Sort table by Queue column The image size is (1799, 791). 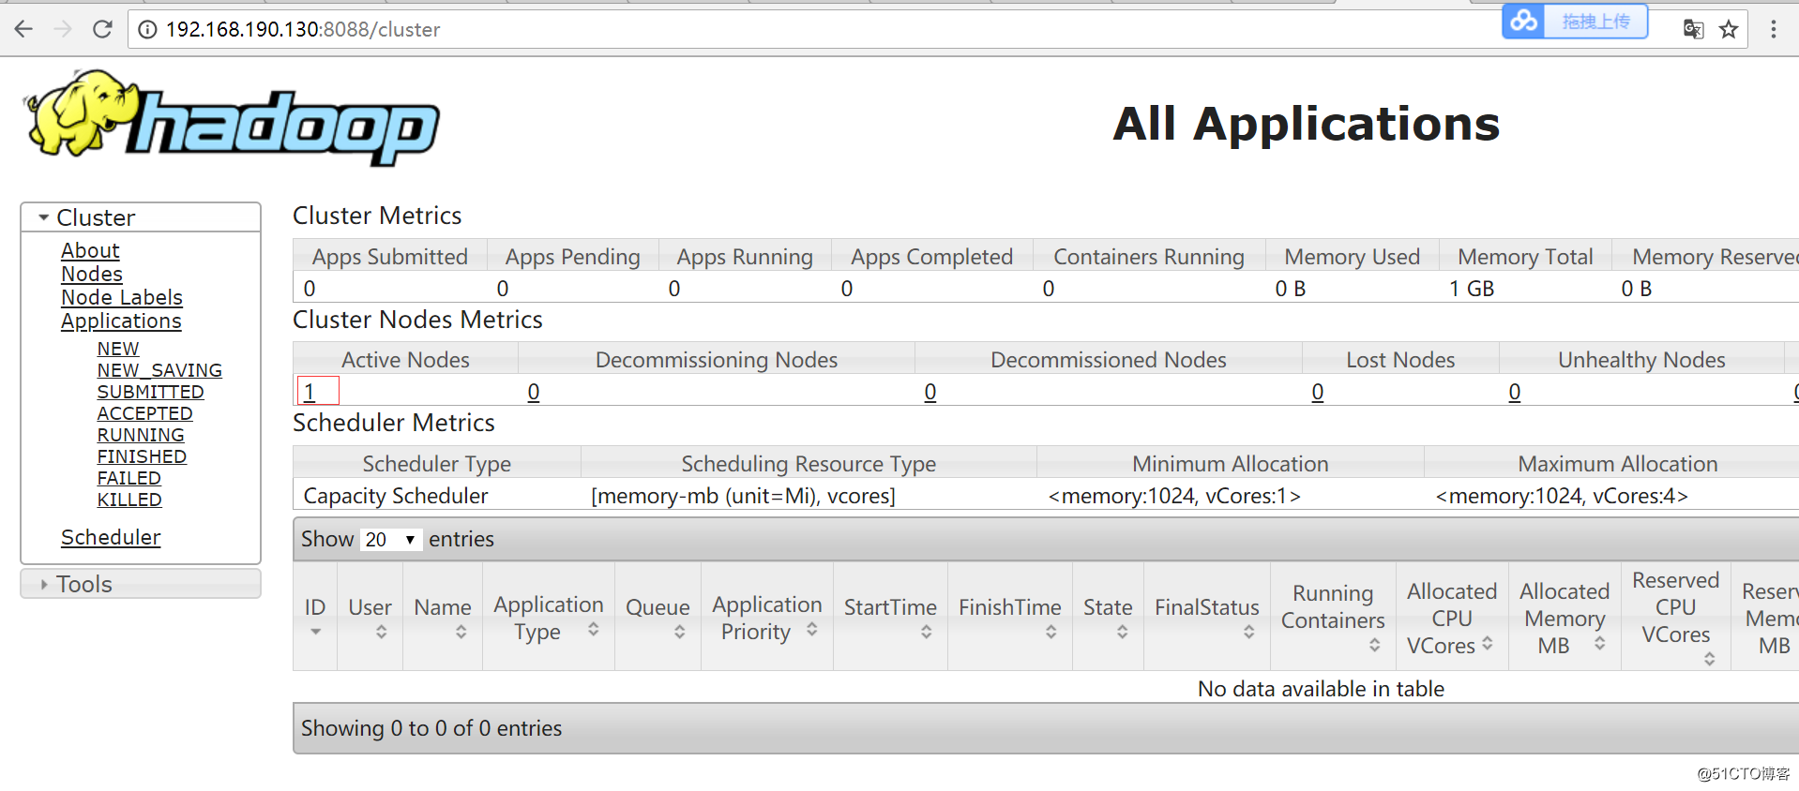tap(658, 617)
